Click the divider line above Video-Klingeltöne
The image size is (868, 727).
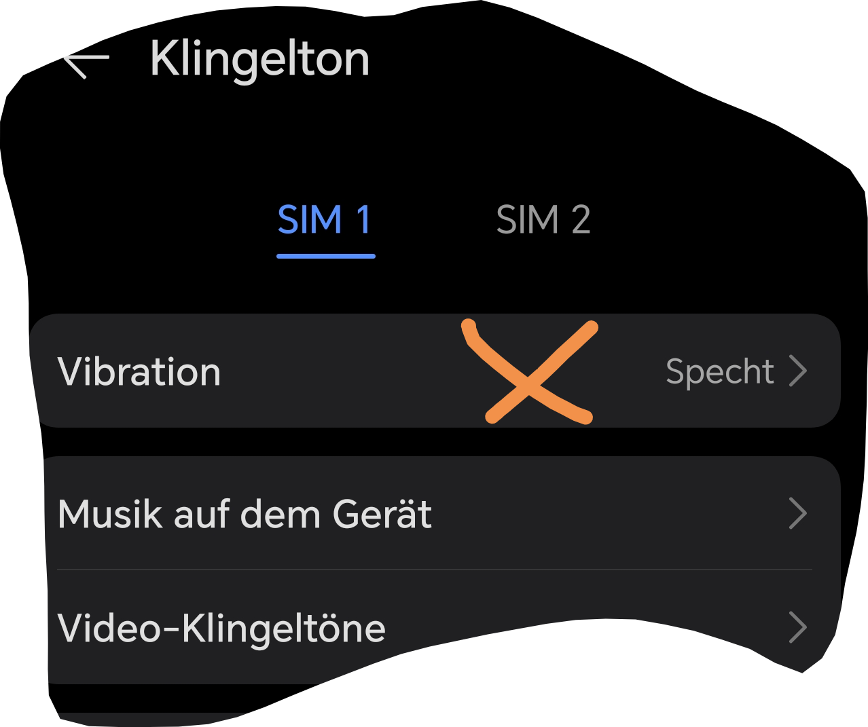point(435,570)
